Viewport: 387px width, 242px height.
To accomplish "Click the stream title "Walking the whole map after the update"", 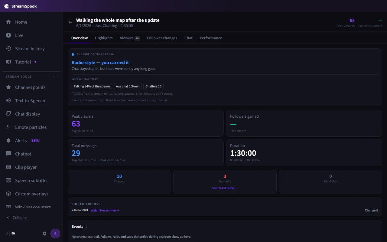I will pos(118,20).
